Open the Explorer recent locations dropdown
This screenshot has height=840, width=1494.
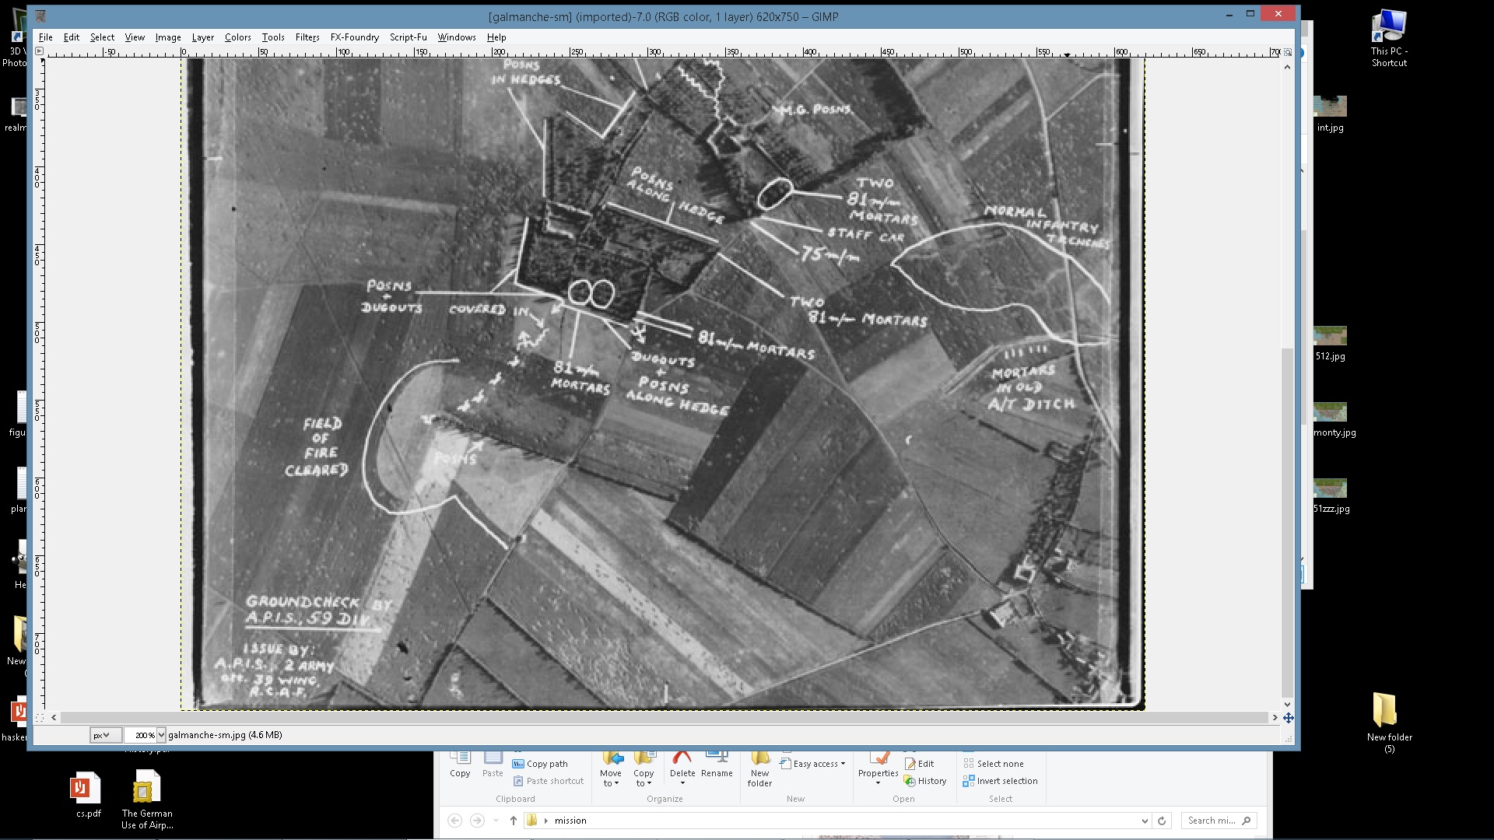pyautogui.click(x=496, y=821)
